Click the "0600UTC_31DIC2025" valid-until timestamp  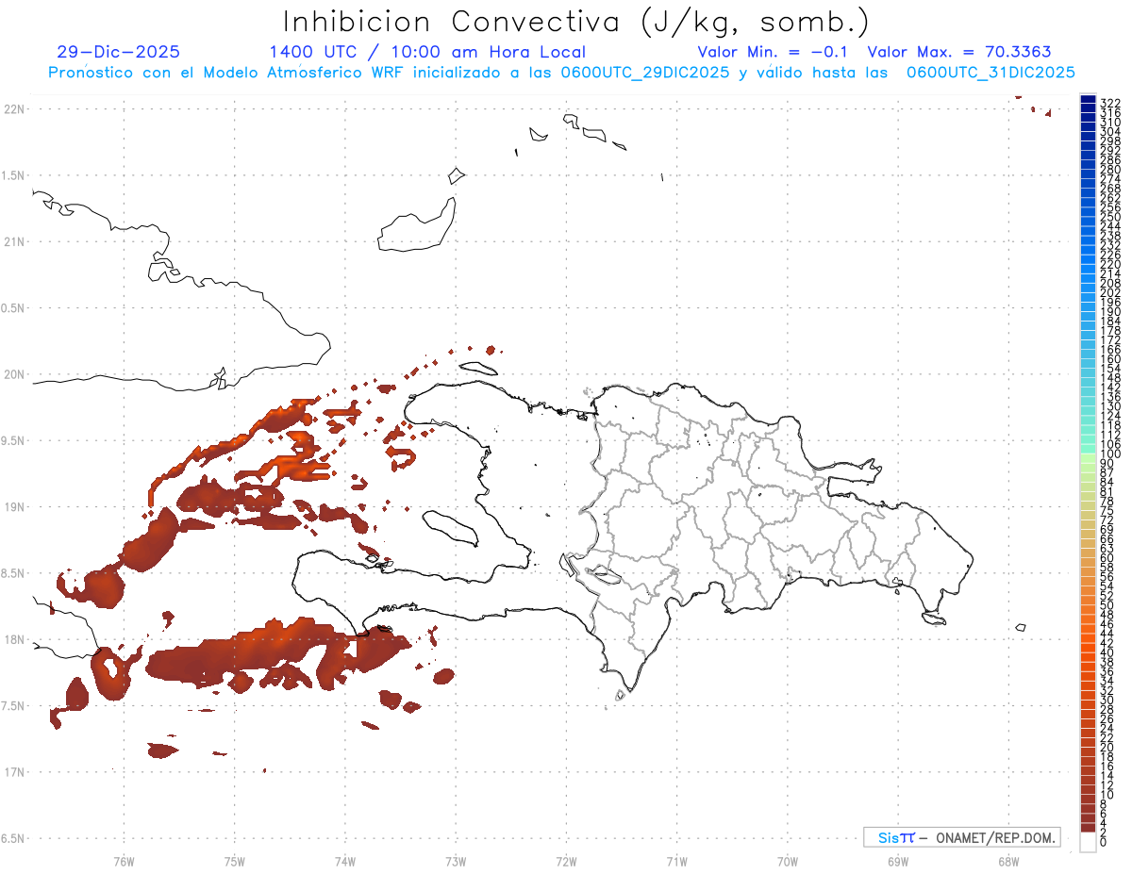click(990, 73)
